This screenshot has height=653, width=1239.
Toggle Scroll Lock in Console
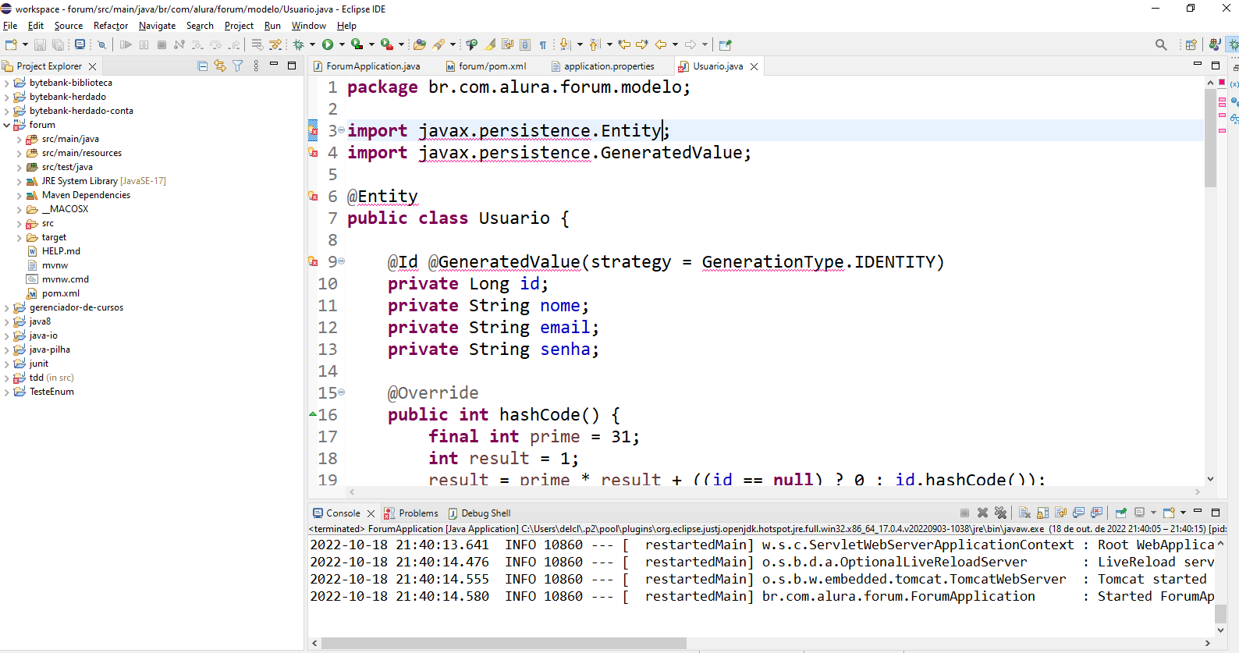(x=1043, y=513)
